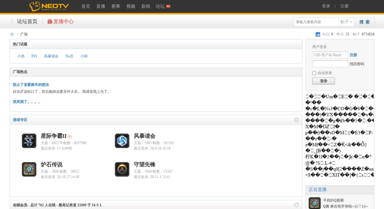This screenshot has height=209, width=384.
Task: Click the live stream avatar for 手残的Q酱菌
Action: pos(314,203)
